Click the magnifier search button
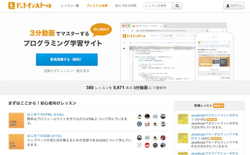This screenshot has width=250, height=155. click(177, 6)
